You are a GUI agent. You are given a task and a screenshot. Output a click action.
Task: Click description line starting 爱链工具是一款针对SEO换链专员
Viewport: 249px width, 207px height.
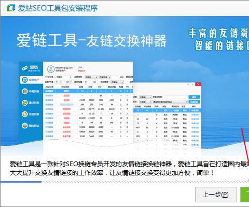tap(129, 164)
